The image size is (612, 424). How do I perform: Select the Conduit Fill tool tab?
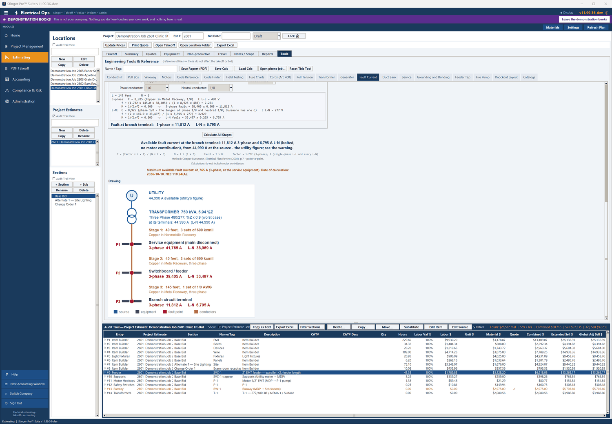[115, 77]
